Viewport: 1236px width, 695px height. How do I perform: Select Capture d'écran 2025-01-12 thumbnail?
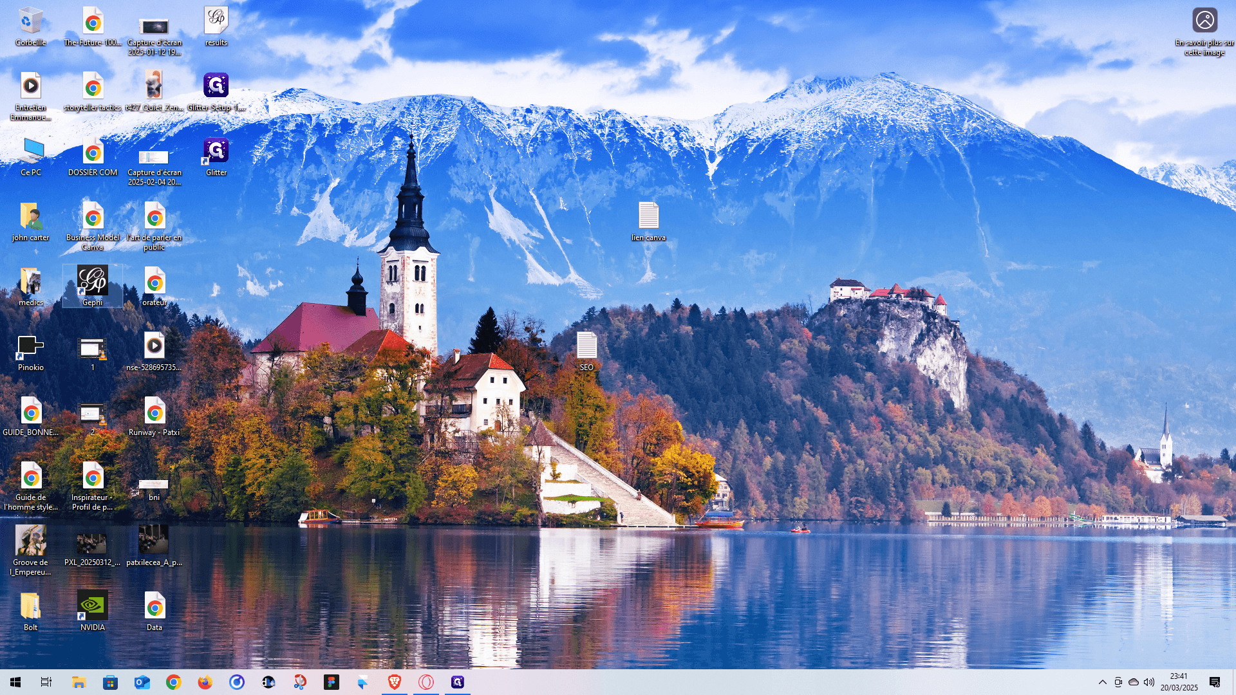click(x=154, y=26)
